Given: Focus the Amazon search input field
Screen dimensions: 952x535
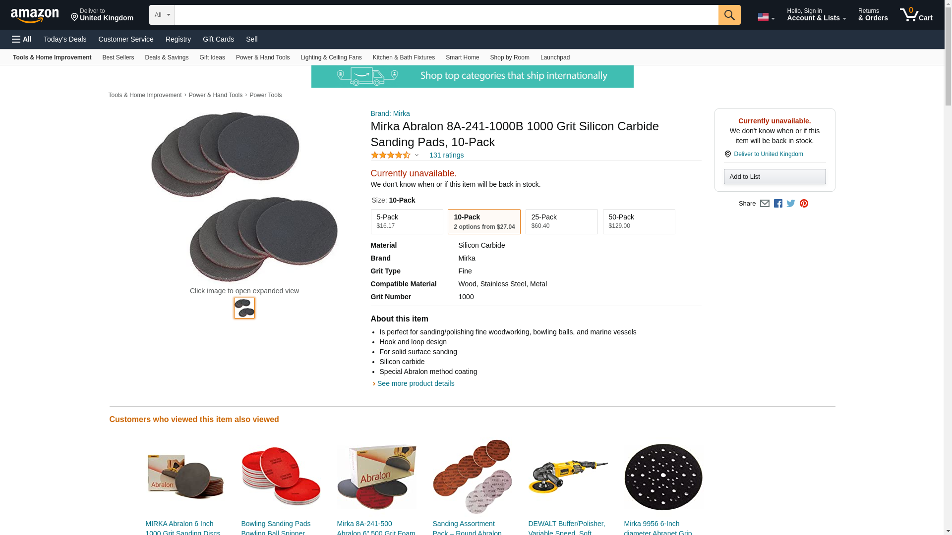Looking at the screenshot, I should pos(446,15).
